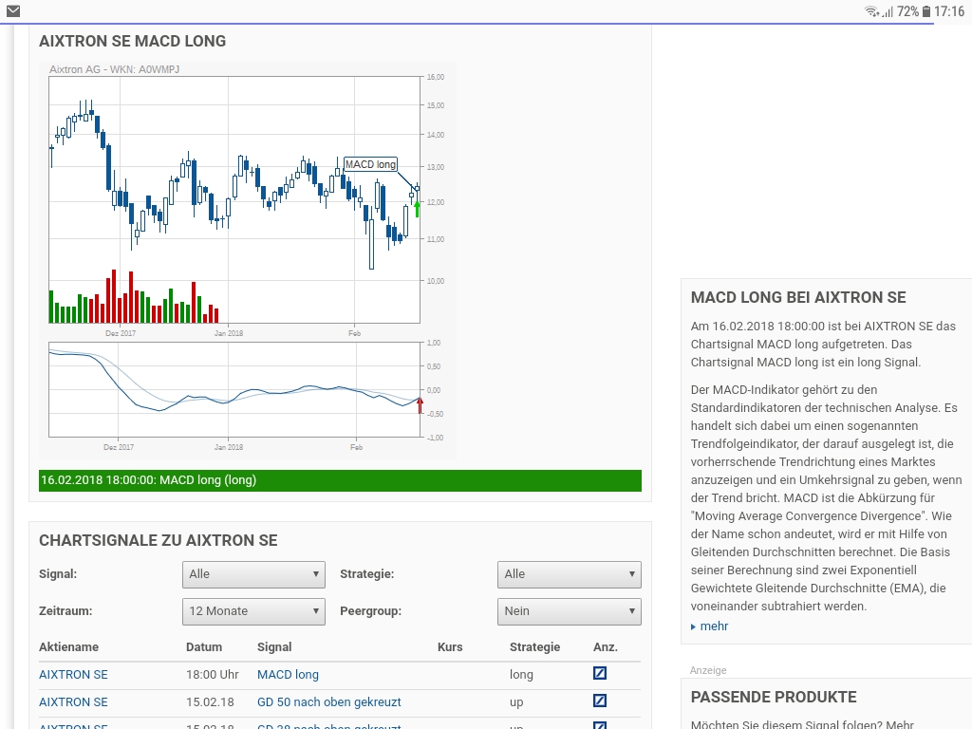This screenshot has height=729, width=972.
Task: Open AIXTRON SE link in MACD long row
Action: coord(73,675)
